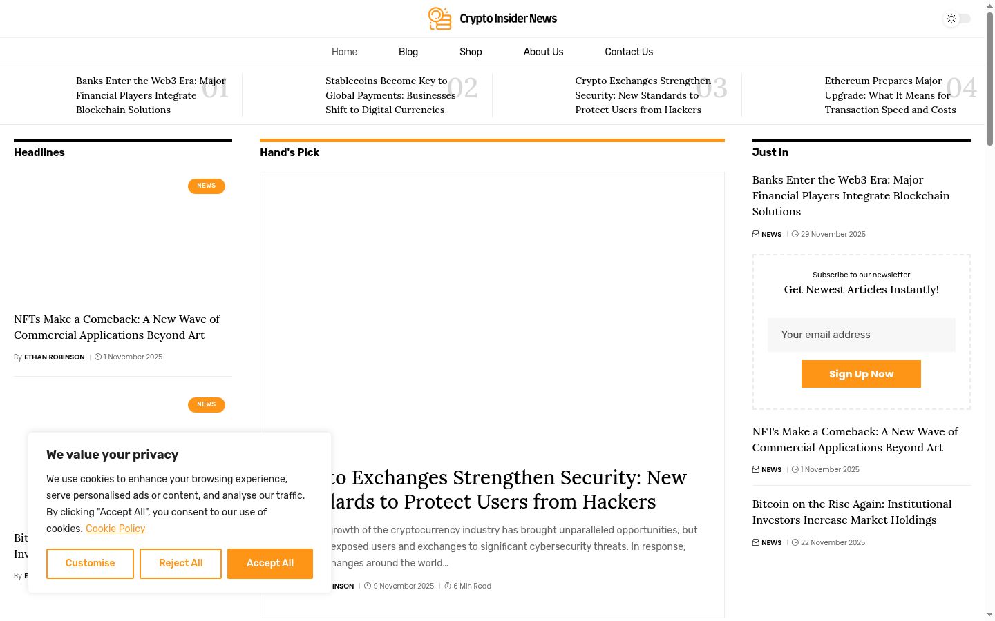995x621 pixels.
Task: Focus the Your email address field
Action: (x=862, y=335)
